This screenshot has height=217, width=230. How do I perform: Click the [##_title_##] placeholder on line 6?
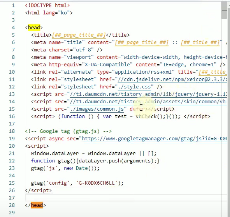(200, 42)
